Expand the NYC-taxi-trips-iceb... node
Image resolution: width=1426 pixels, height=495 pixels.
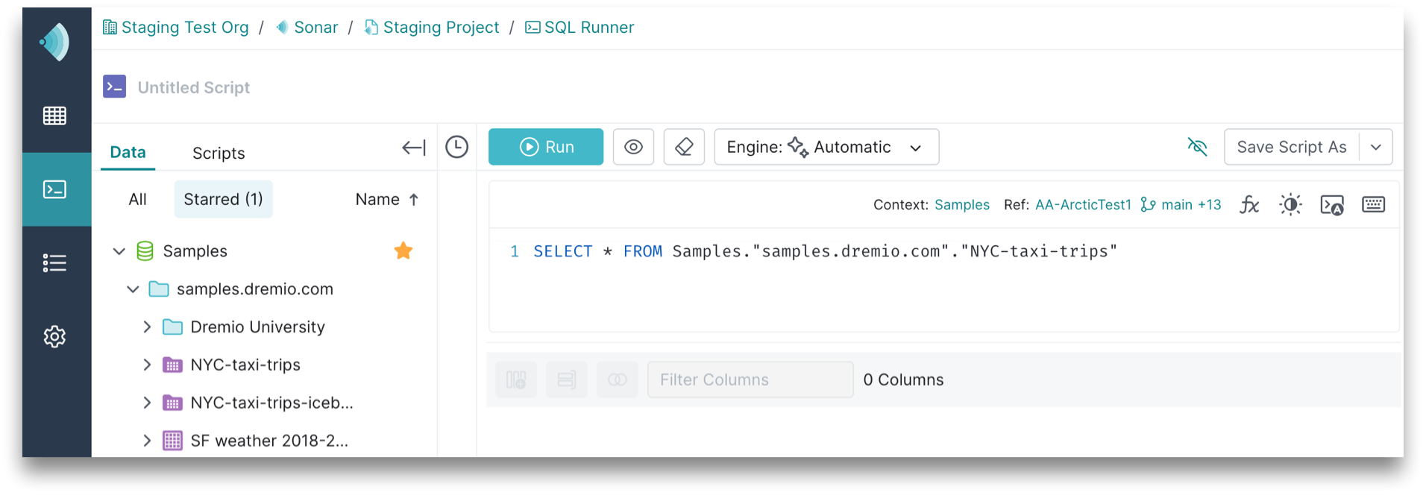(x=147, y=403)
